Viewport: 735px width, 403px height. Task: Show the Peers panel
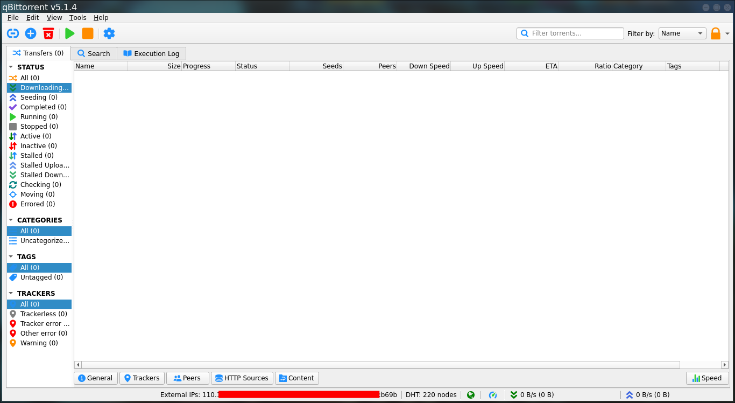pos(187,378)
